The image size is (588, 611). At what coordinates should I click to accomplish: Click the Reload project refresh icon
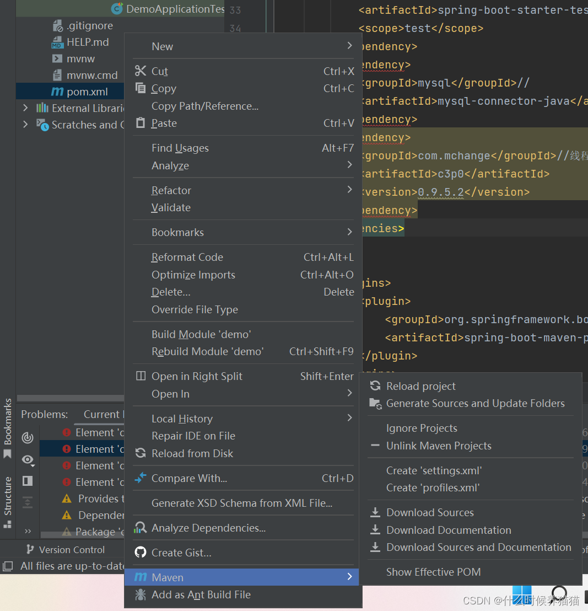[x=375, y=386]
